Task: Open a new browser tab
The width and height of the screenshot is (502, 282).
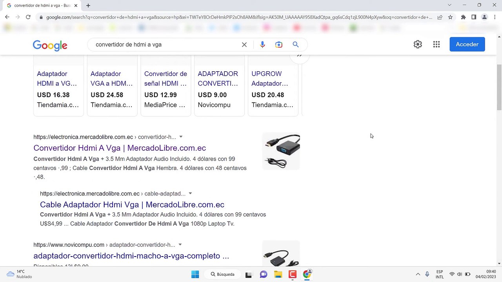Action: point(88,5)
